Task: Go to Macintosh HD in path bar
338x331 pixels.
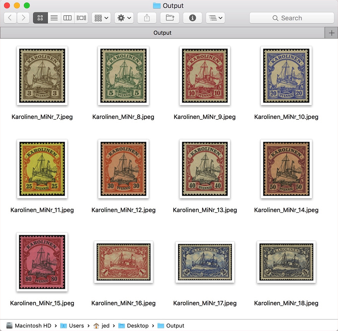Action: point(29,326)
